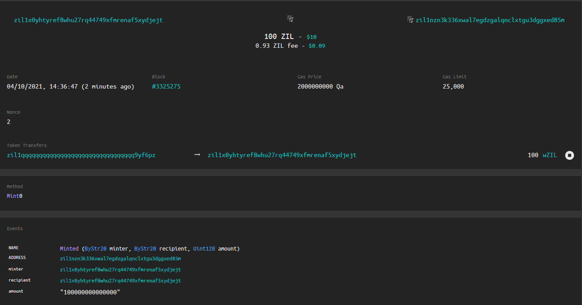Click the round wZIL token logo
The width and height of the screenshot is (582, 305).
tap(570, 155)
